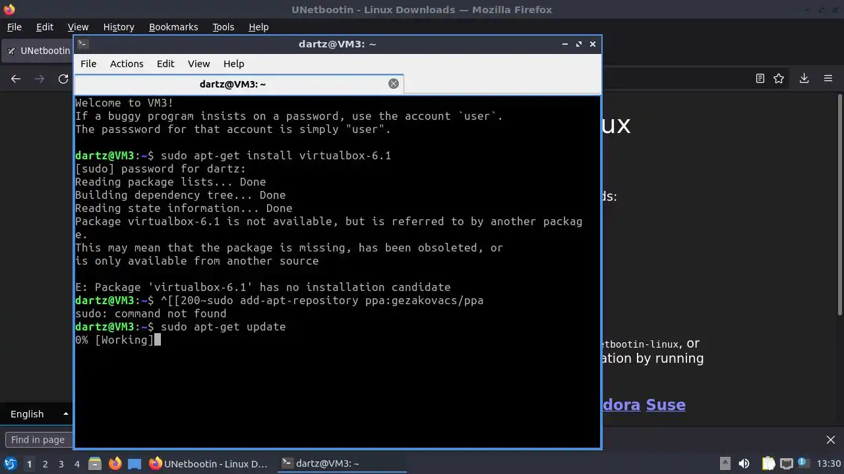Click the show desktop icon in taskbar

(135, 463)
